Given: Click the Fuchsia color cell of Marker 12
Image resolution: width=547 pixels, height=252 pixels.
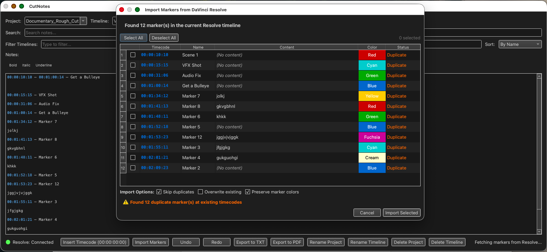Looking at the screenshot, I should (x=372, y=137).
